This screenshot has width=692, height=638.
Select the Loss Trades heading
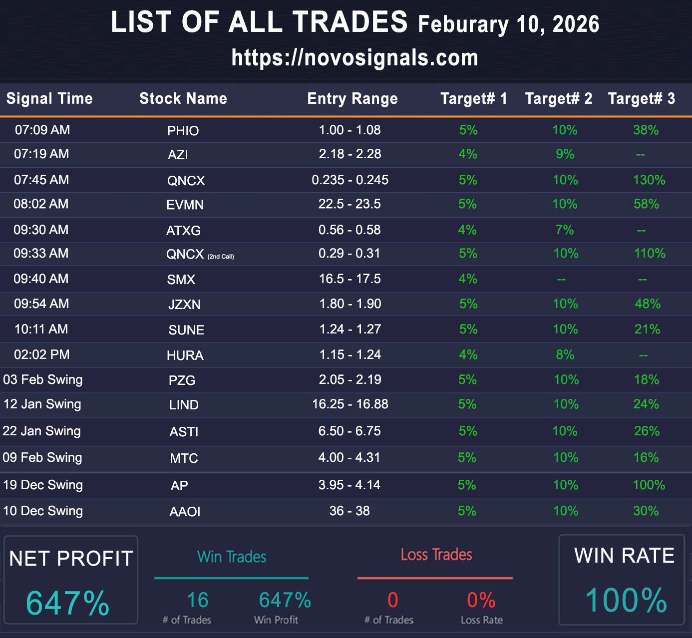point(436,555)
